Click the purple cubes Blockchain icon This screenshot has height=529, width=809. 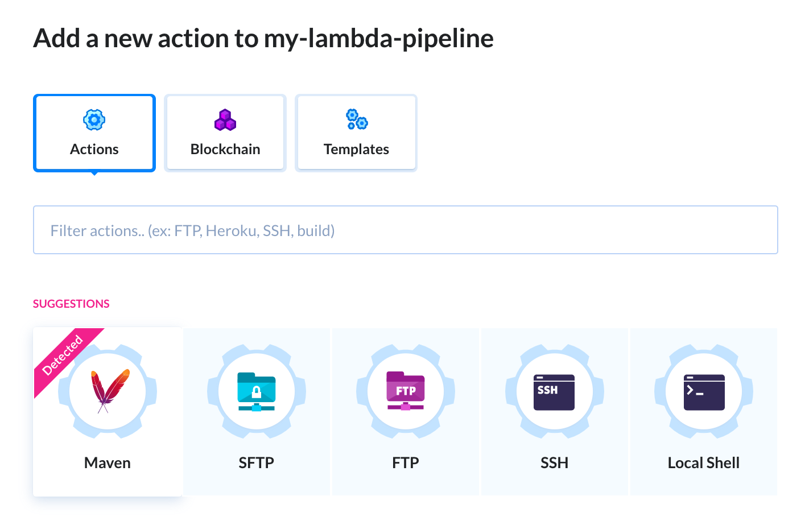pos(225,119)
